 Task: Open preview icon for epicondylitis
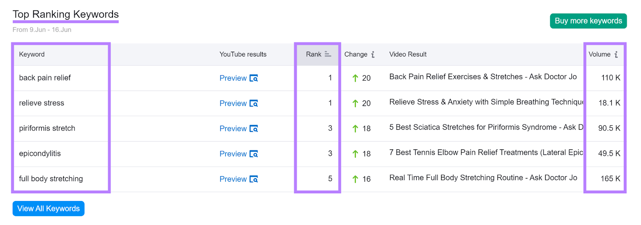coord(254,154)
